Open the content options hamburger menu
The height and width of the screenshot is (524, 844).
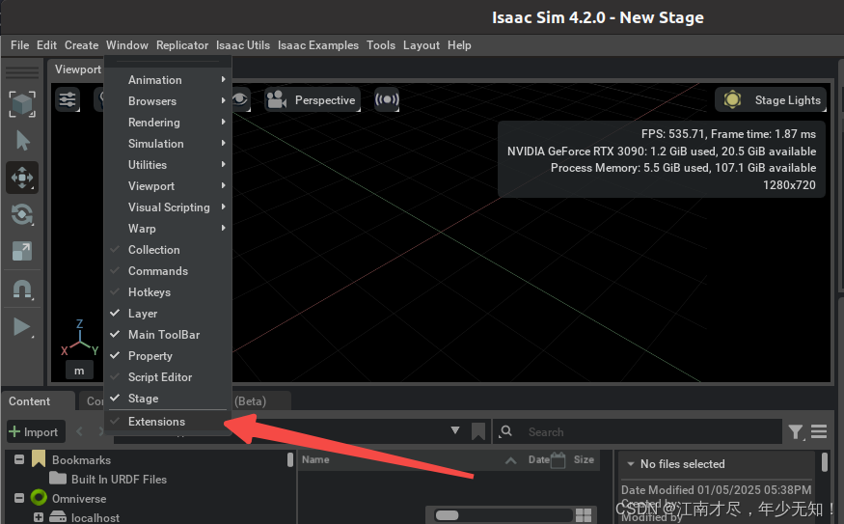click(x=819, y=431)
